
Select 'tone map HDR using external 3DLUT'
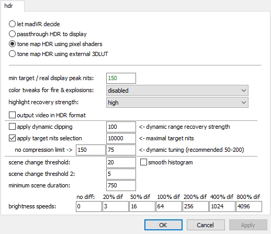pos(12,54)
